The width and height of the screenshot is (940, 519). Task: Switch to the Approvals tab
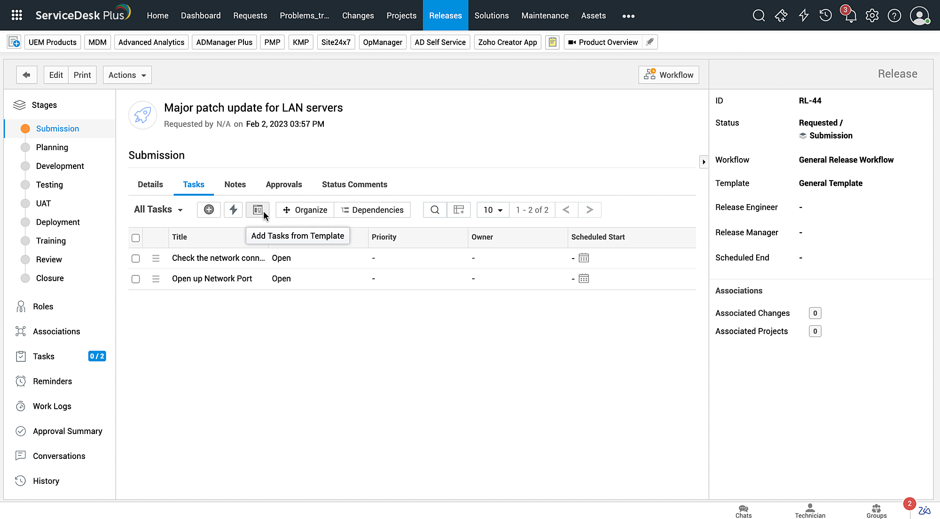click(284, 184)
